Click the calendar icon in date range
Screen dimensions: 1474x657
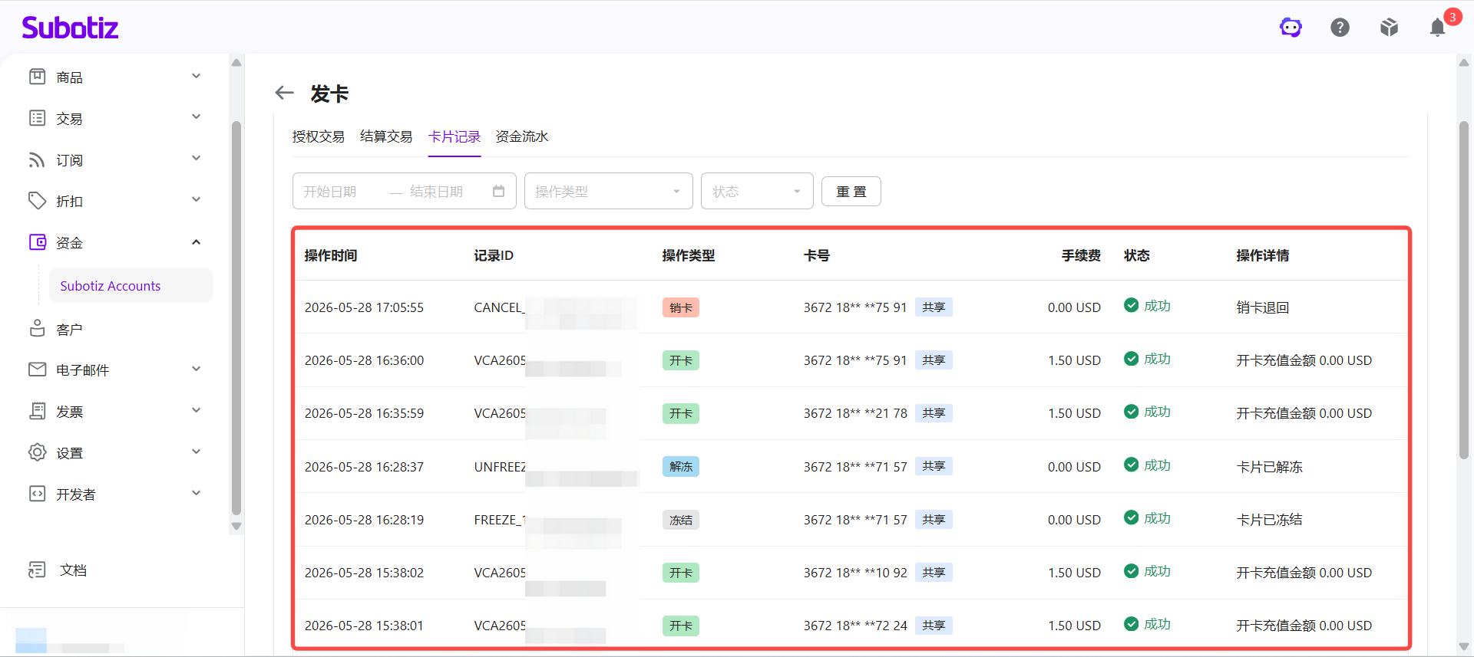[x=498, y=191]
